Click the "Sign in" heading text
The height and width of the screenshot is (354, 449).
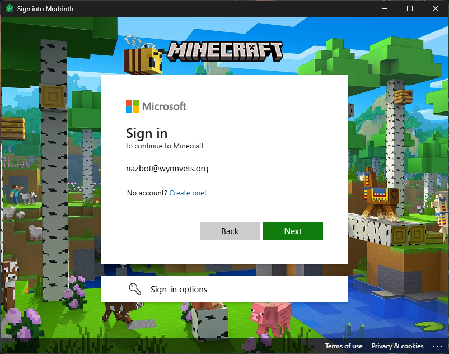[147, 133]
